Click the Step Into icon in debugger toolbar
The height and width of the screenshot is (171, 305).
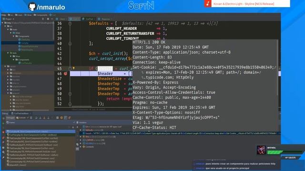(x=40, y=118)
